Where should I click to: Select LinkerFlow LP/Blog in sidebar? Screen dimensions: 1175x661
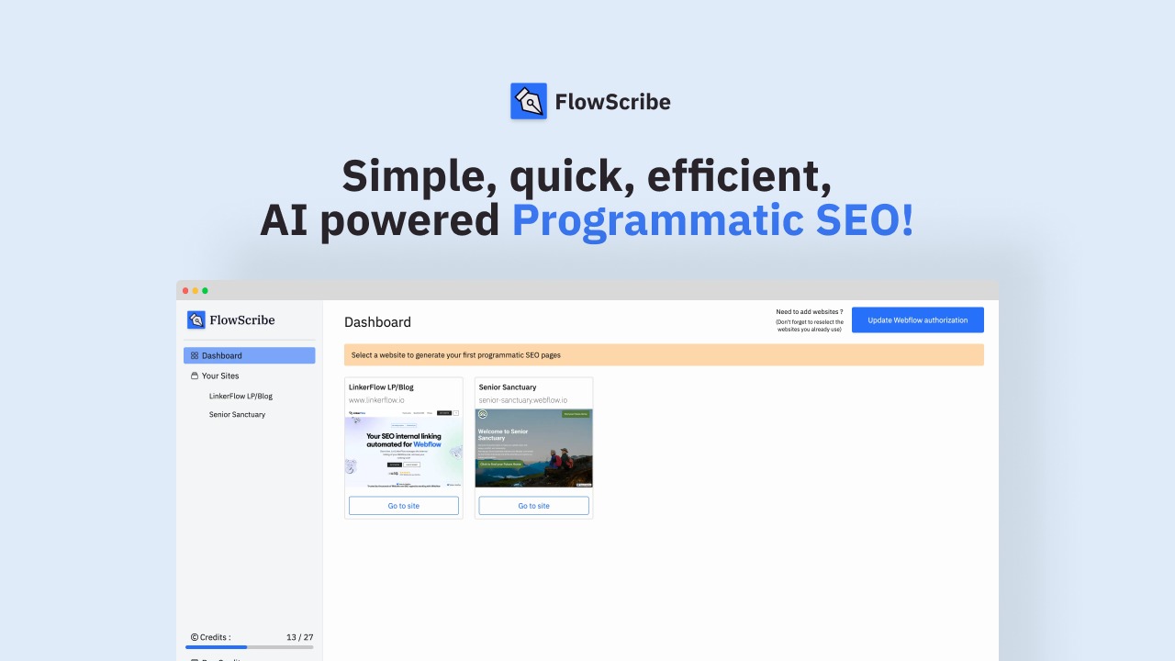[241, 396]
